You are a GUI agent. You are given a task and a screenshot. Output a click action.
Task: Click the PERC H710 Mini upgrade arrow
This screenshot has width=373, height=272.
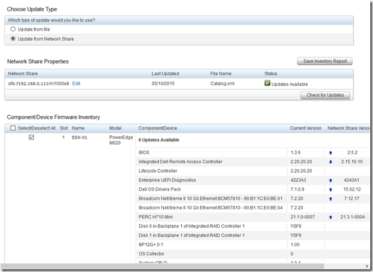pyautogui.click(x=330, y=217)
